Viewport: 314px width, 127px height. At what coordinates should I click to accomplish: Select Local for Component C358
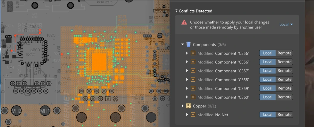(x=267, y=80)
